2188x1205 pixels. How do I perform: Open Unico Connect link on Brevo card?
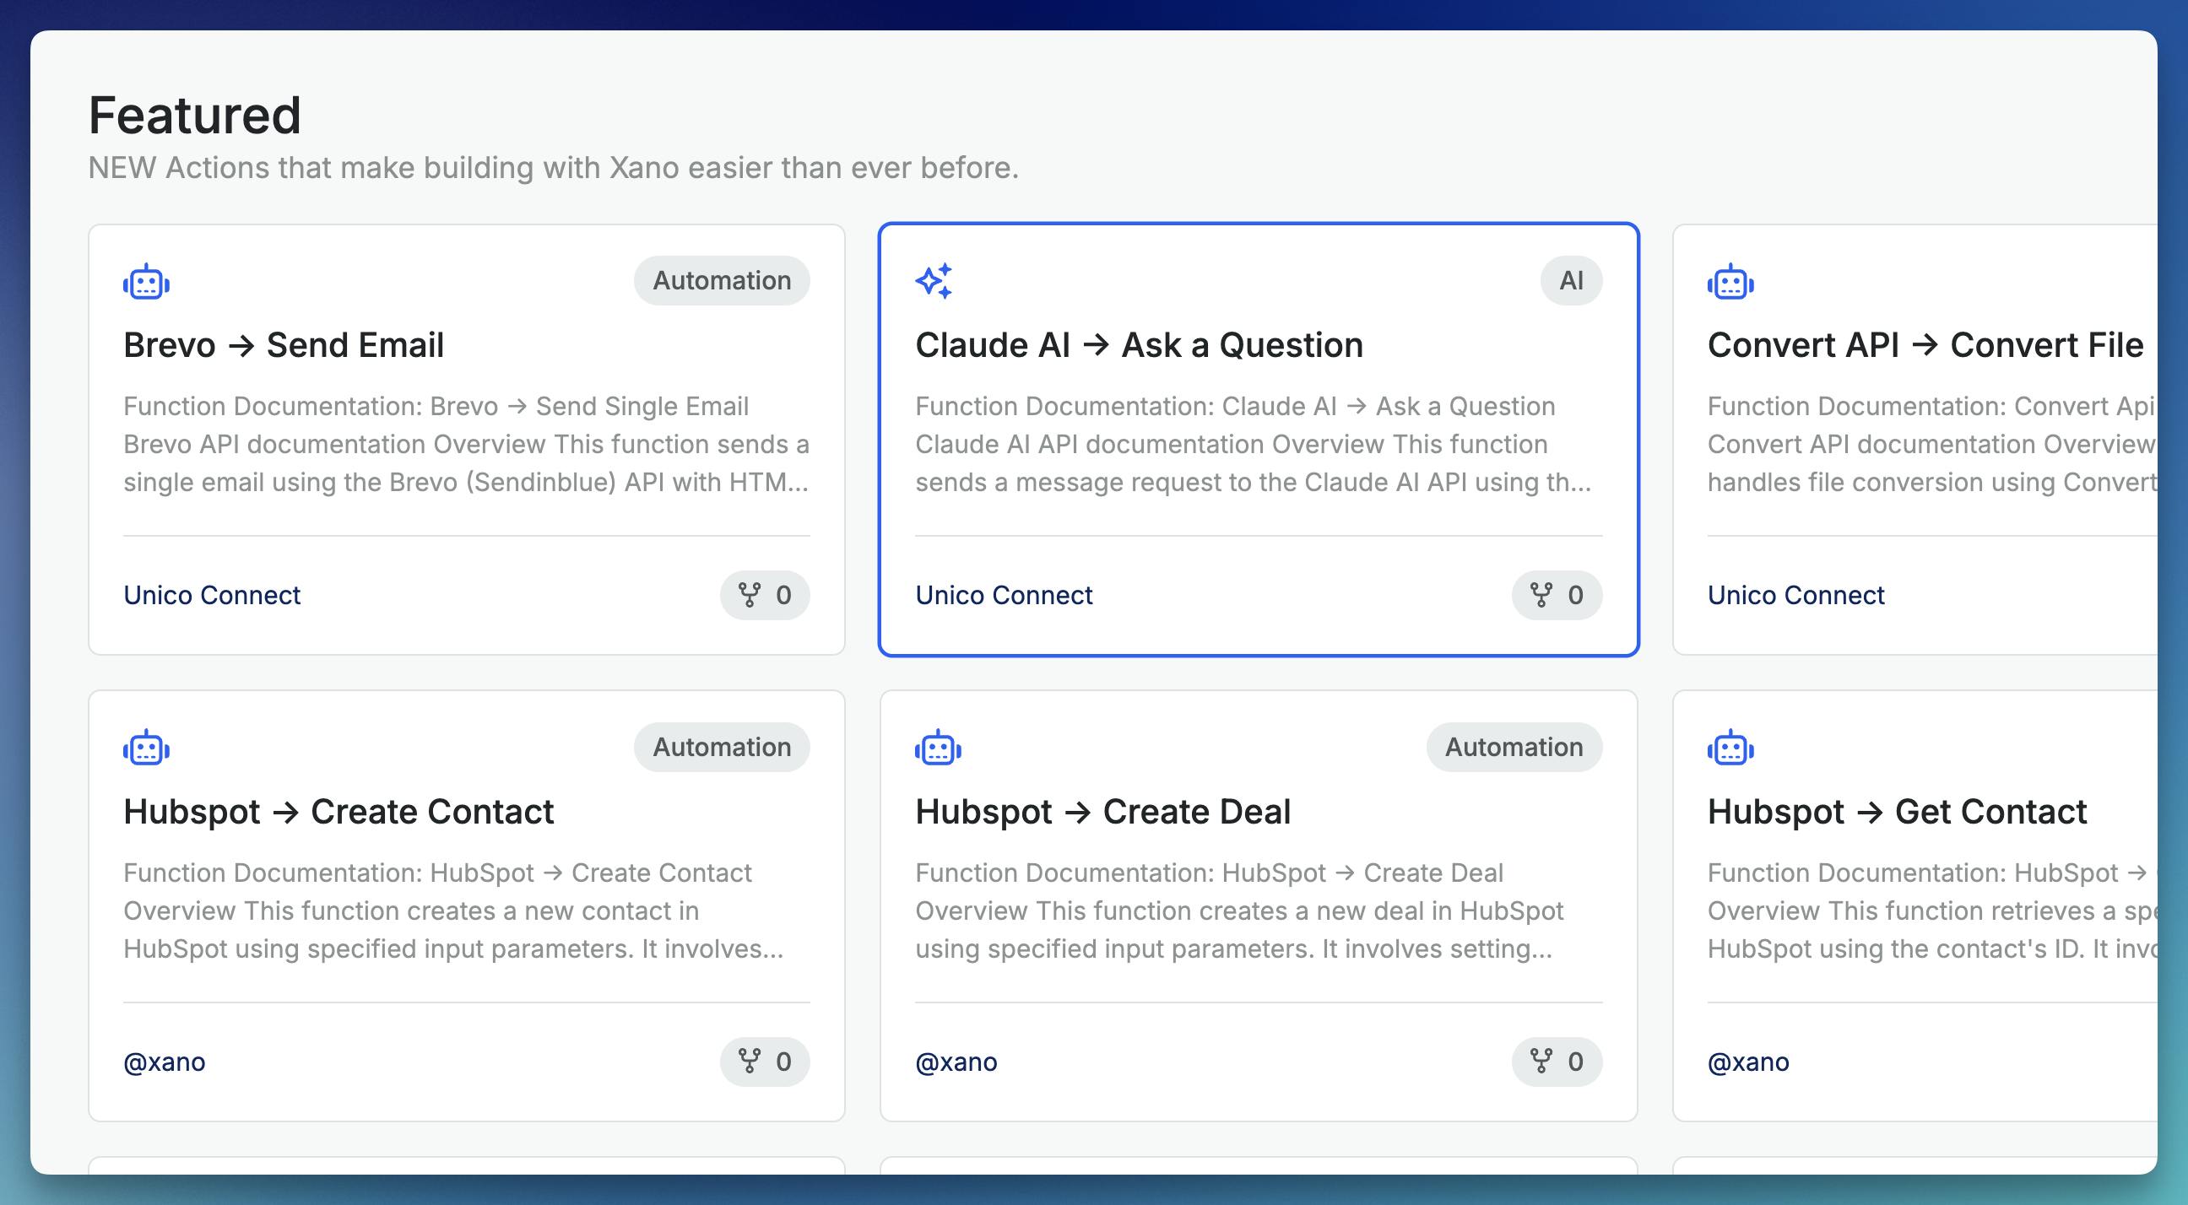[213, 595]
